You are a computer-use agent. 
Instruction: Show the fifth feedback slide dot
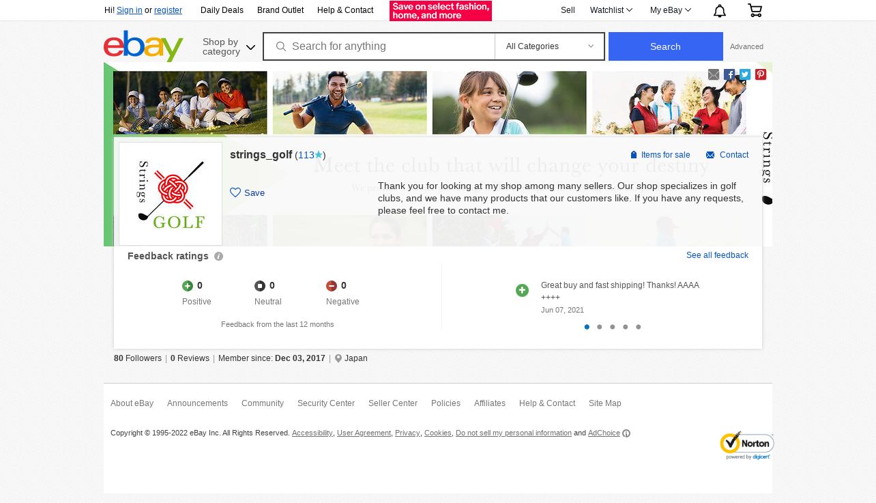(x=639, y=327)
